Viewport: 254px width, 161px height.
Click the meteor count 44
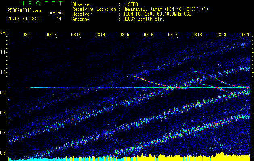click(x=59, y=19)
